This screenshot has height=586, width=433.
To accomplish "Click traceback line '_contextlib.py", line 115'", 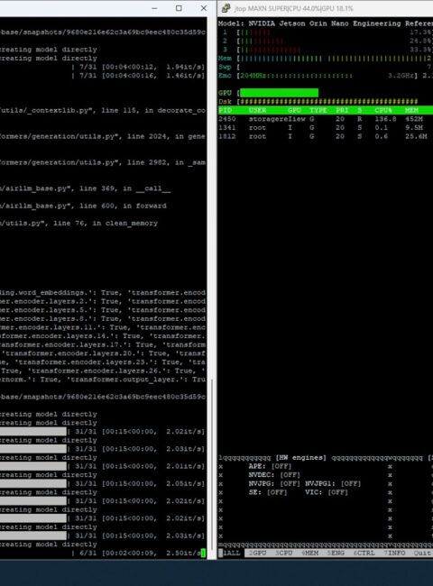I will (103, 111).
